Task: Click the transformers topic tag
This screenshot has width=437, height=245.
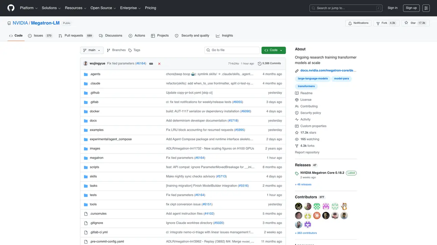Action: click(x=306, y=86)
